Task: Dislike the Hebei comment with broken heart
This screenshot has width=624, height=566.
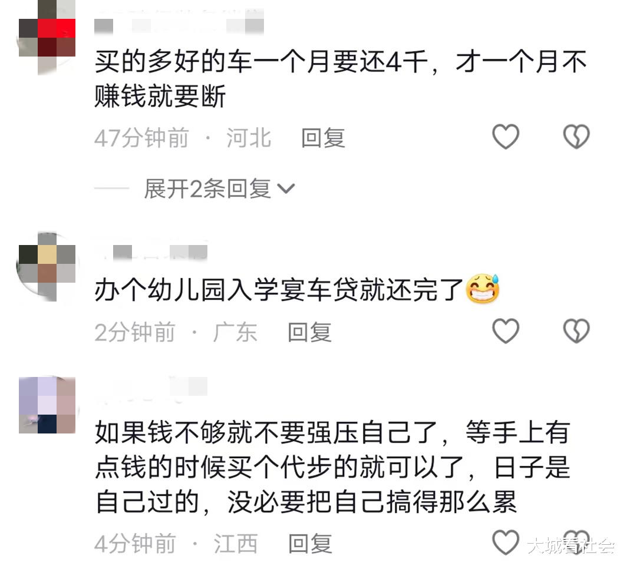Action: click(576, 137)
